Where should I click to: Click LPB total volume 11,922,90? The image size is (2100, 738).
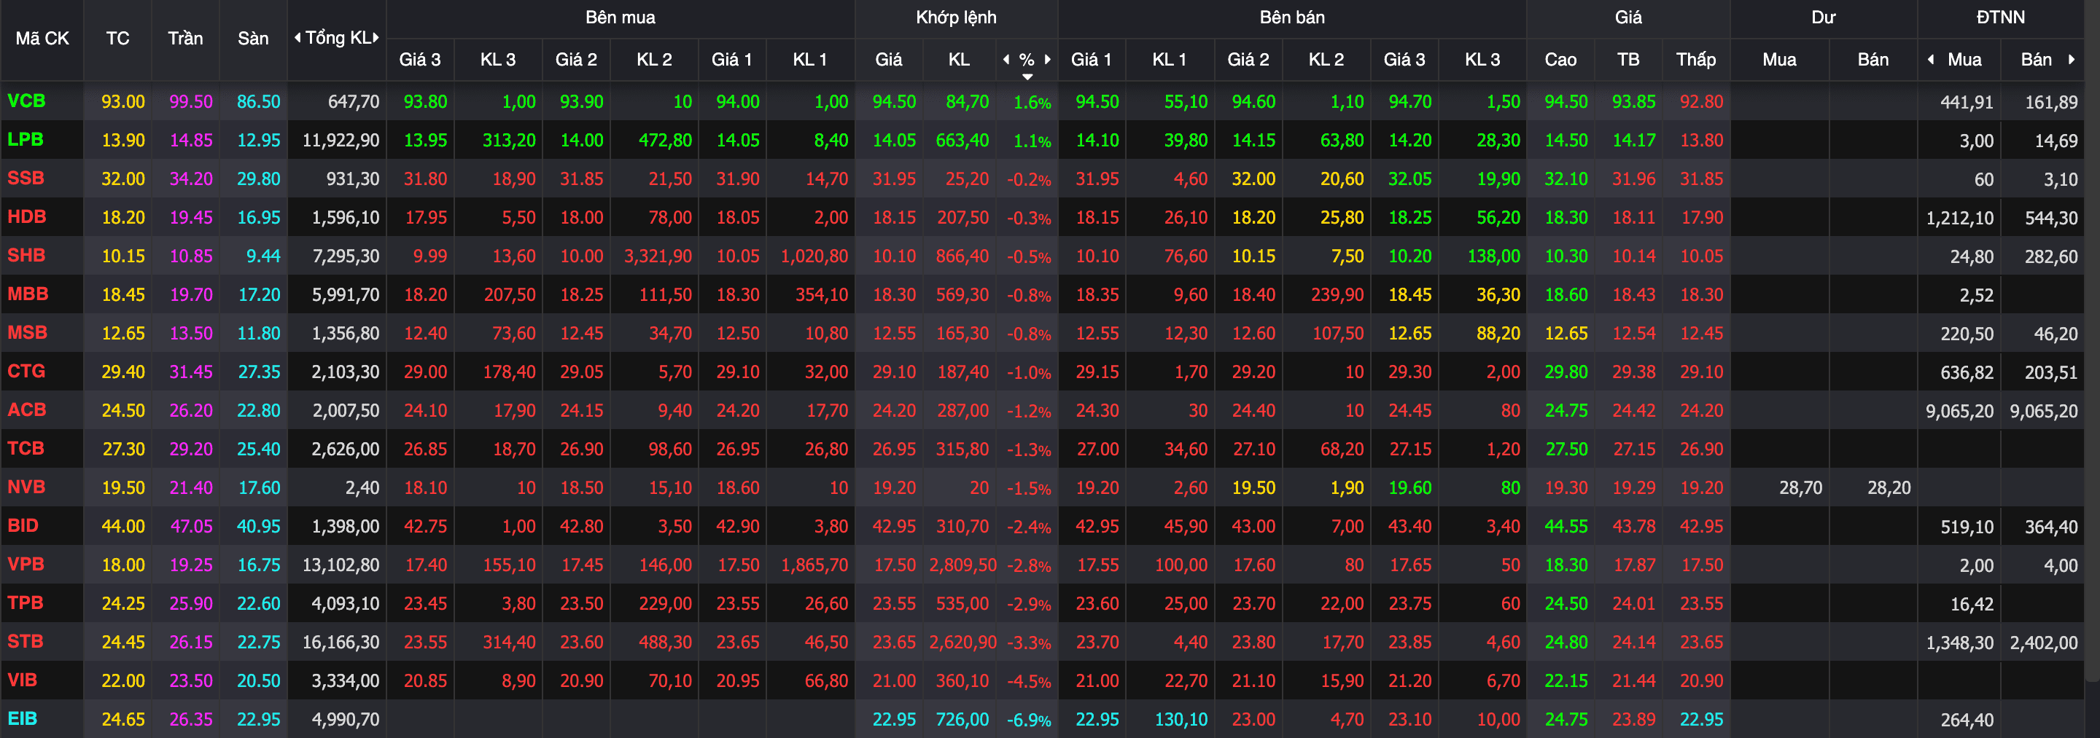(x=341, y=140)
